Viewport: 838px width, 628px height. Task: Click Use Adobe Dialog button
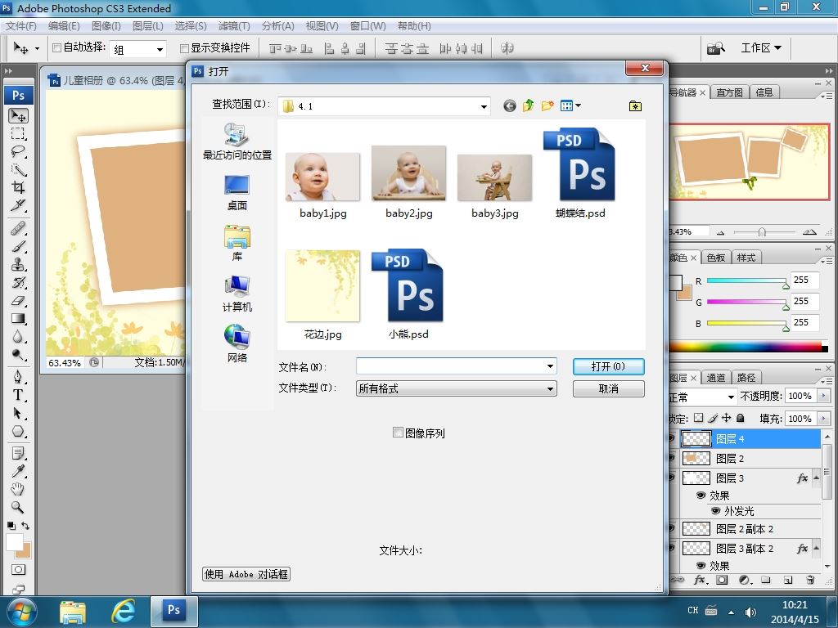tap(246, 574)
